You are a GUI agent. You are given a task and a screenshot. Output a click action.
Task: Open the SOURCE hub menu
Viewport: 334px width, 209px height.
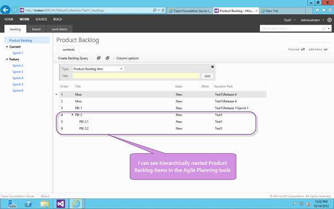[x=41, y=19]
